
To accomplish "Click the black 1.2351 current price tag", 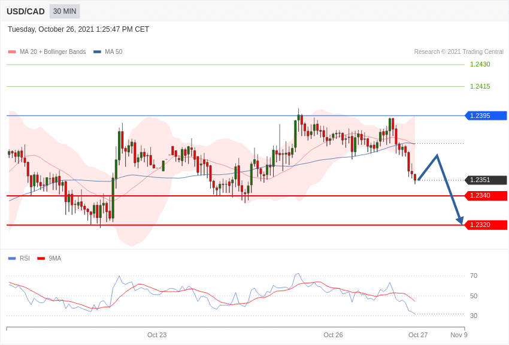I will tap(486, 180).
